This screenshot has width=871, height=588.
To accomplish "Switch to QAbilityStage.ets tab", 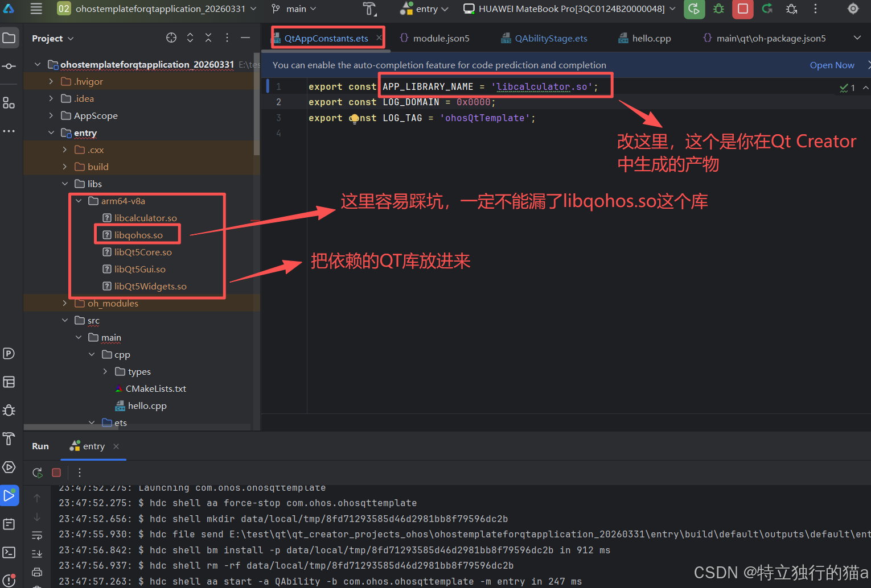I will pos(544,38).
